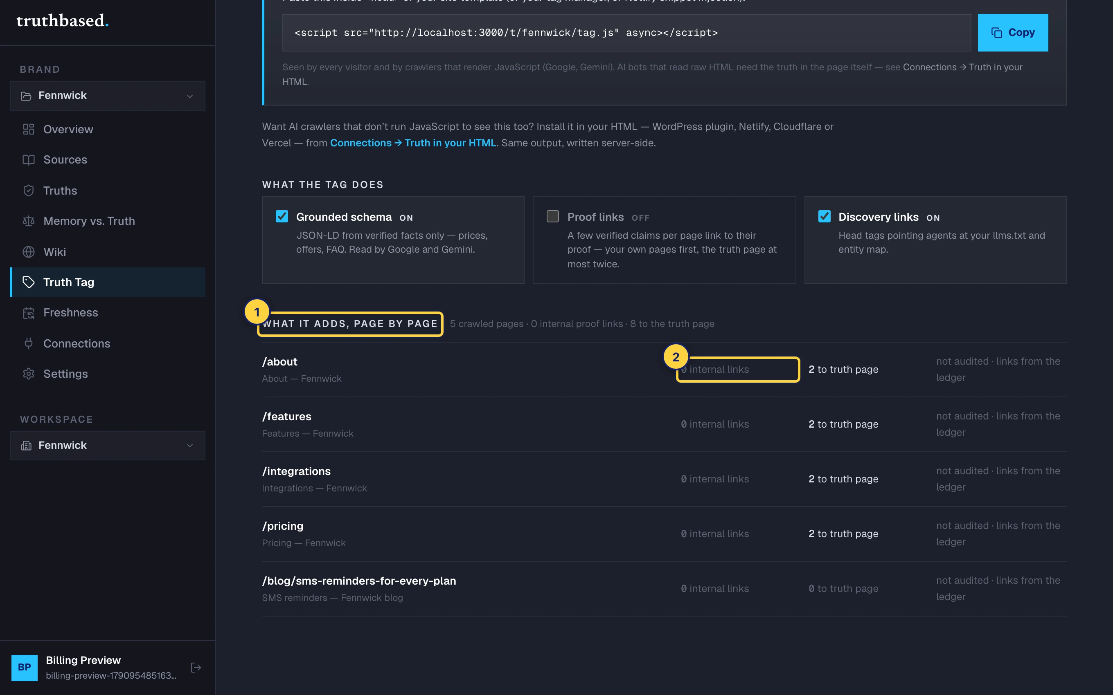
Task: Click the Truths shield icon
Action: pos(29,190)
